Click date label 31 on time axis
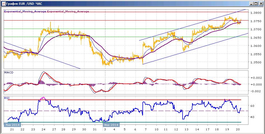The image size is (265, 134). point(95,130)
